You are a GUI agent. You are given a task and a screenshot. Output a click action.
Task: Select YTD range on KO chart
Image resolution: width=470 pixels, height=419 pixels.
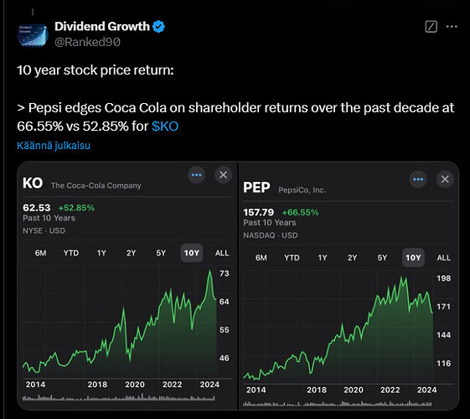(x=71, y=253)
